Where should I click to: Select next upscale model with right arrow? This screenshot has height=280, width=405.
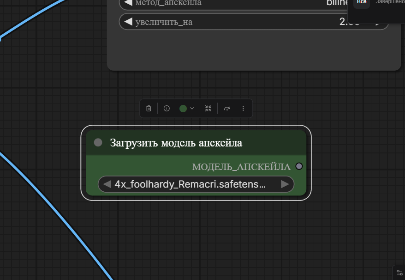click(x=285, y=184)
